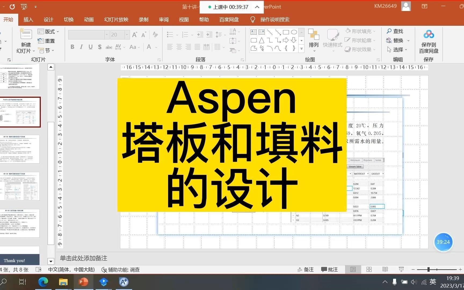Screen dimensions: 464x290
Task: Click the taskbar volume icon
Action: (414, 282)
